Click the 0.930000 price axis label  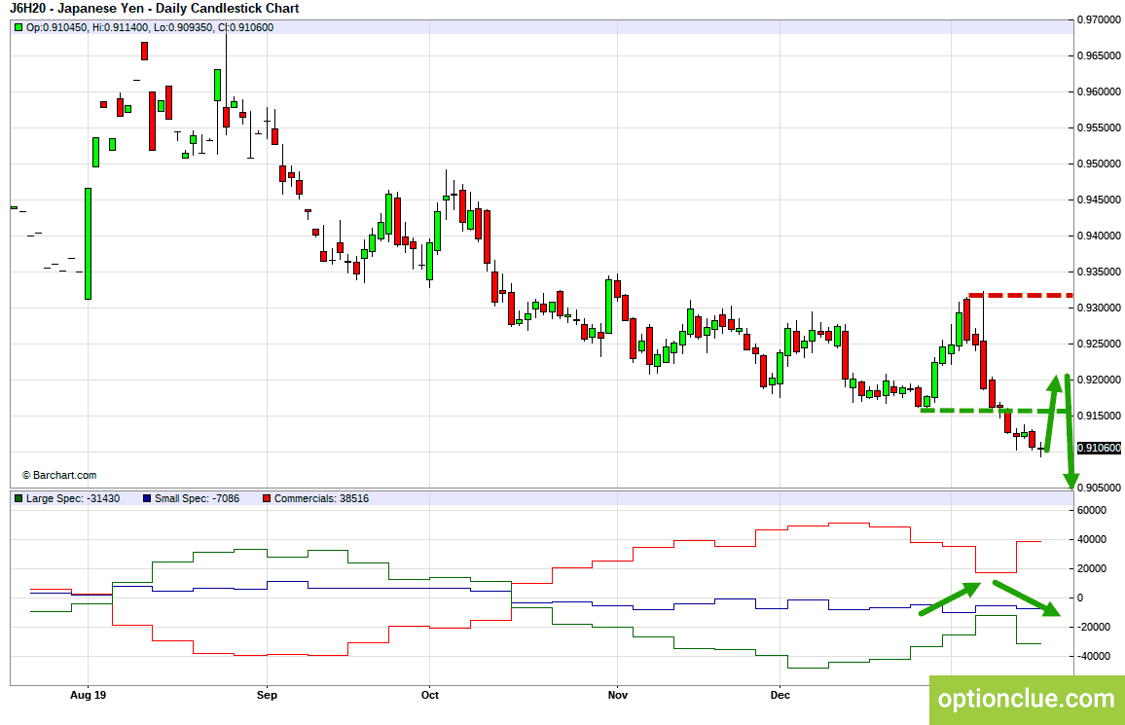point(1099,308)
